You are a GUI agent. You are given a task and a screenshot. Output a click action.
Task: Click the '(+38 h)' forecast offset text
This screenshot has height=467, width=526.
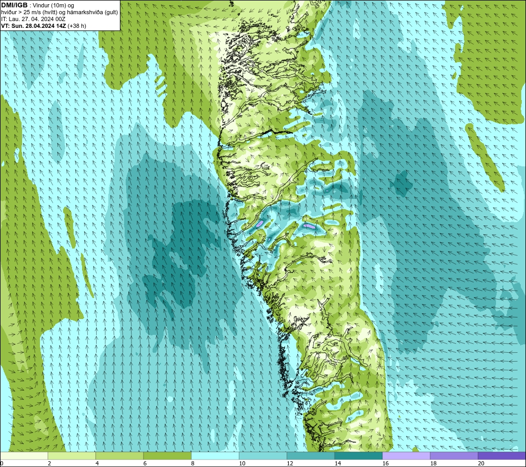click(x=77, y=26)
